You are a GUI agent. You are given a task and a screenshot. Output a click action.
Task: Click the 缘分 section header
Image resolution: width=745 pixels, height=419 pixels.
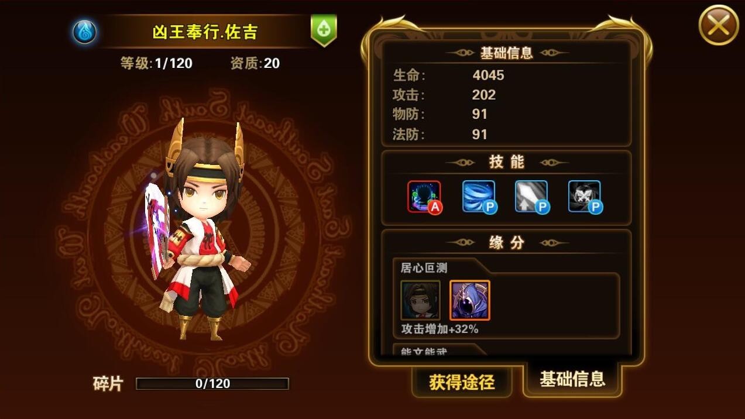point(507,242)
